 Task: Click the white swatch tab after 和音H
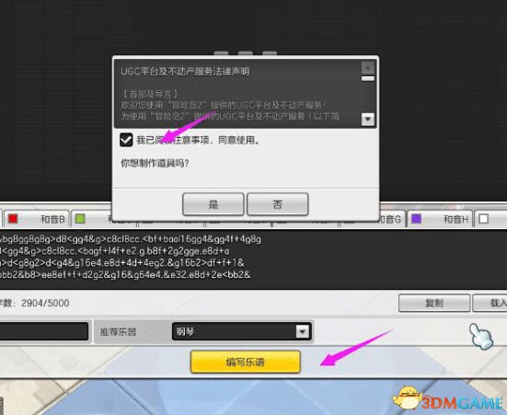click(483, 219)
